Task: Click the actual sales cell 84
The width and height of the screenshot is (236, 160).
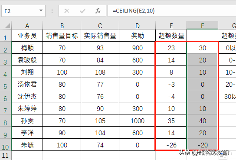Action: click(x=100, y=60)
